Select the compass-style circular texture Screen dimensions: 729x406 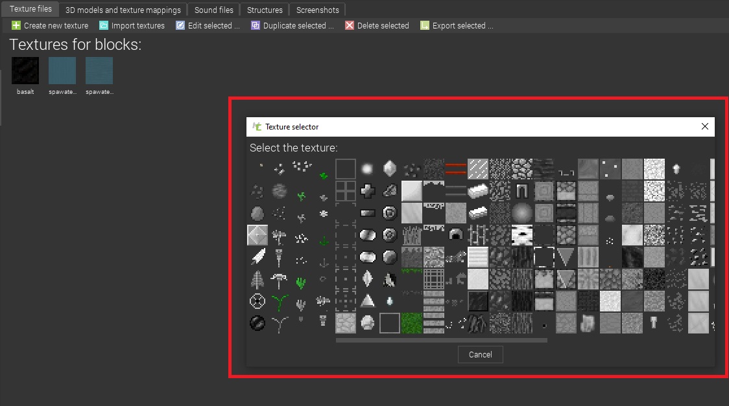click(x=256, y=300)
